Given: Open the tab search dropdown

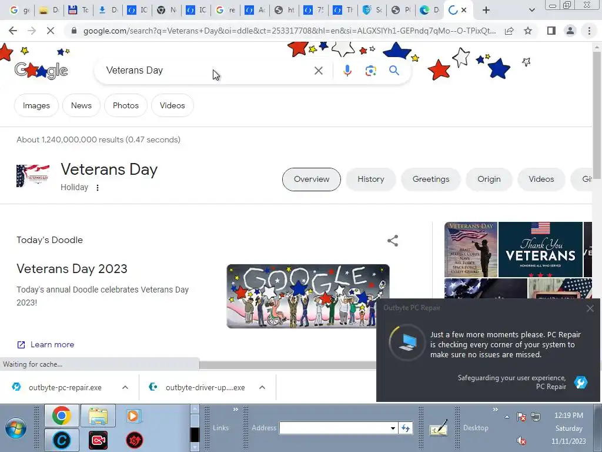Looking at the screenshot, I should pos(531,10).
